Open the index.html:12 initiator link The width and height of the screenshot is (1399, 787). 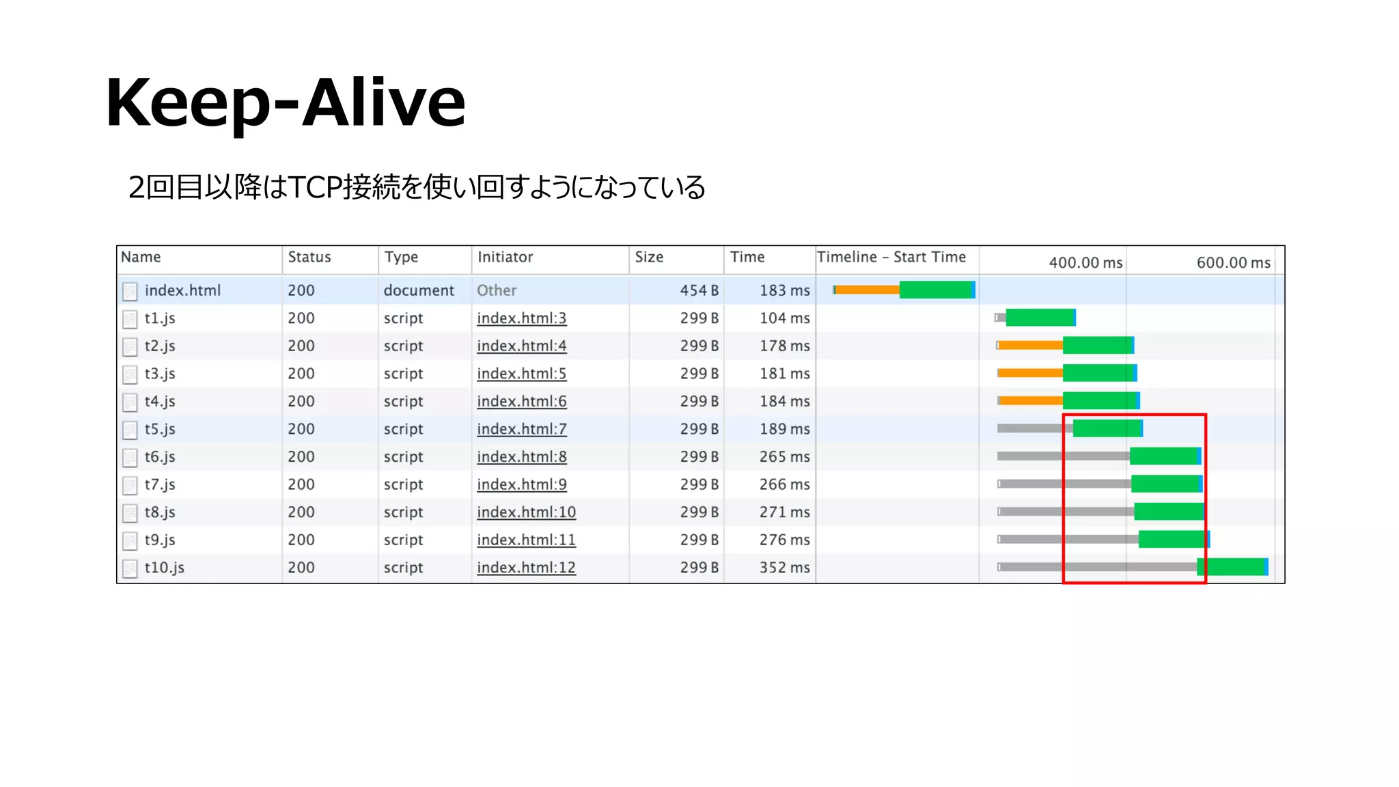click(527, 568)
